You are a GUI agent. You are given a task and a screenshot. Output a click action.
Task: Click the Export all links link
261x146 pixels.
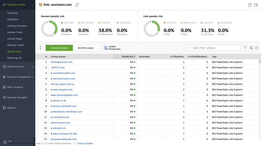(x=85, y=143)
